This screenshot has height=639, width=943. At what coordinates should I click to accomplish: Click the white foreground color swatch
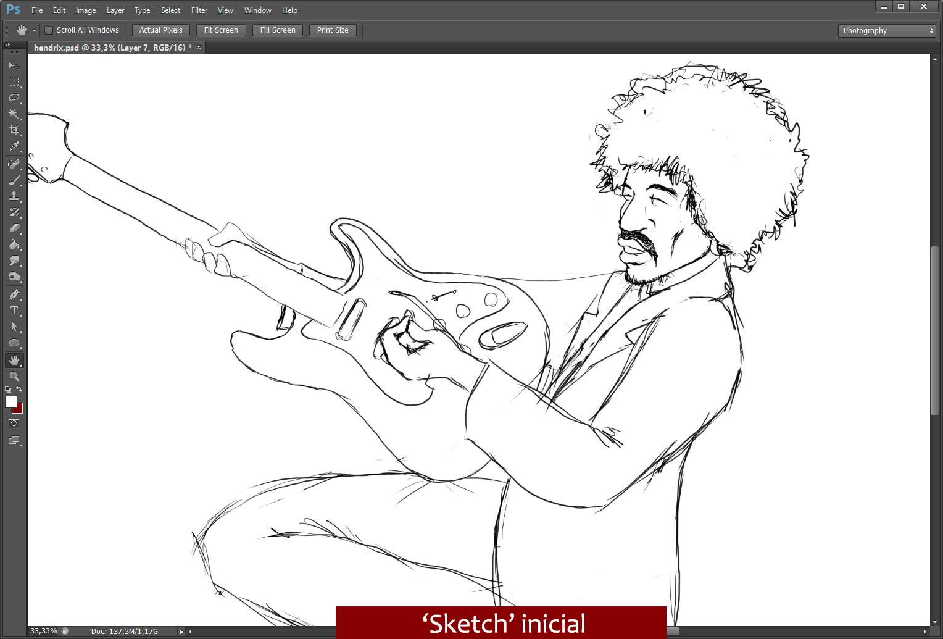tap(10, 401)
